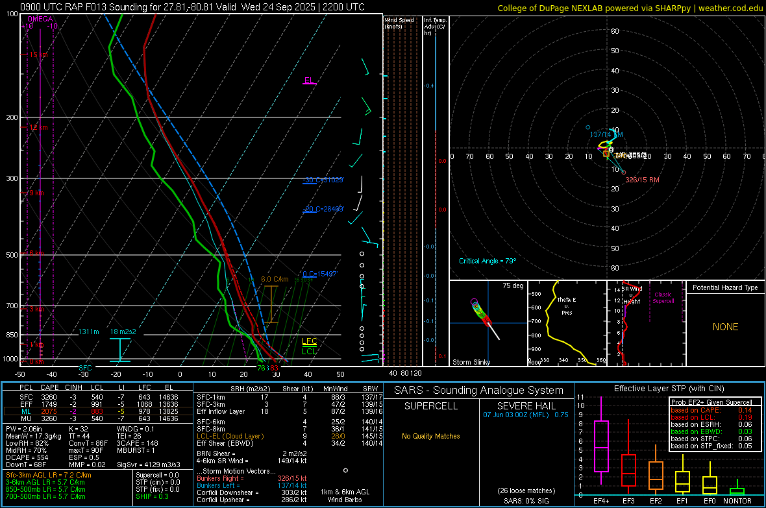Click the NONE hazard type value
766x508 pixels.
click(x=726, y=327)
